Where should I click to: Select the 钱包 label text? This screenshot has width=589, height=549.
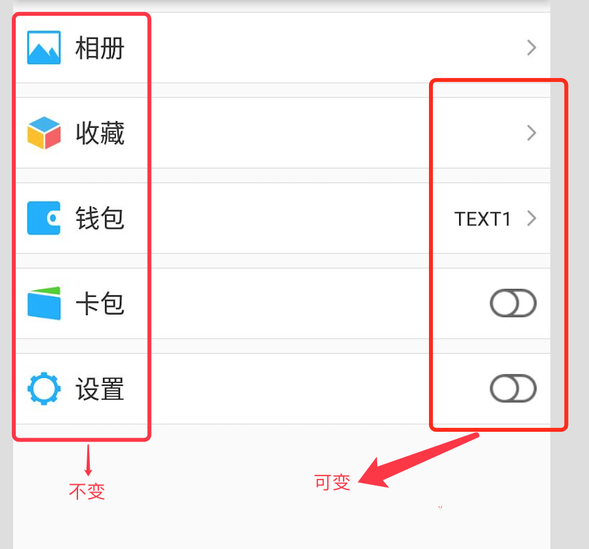(x=100, y=218)
